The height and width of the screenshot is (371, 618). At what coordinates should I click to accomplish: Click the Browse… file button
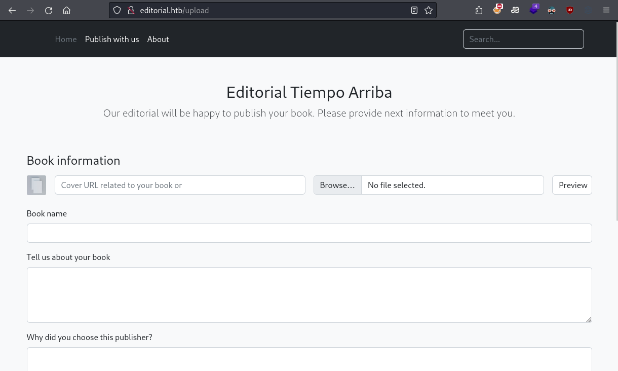point(337,185)
